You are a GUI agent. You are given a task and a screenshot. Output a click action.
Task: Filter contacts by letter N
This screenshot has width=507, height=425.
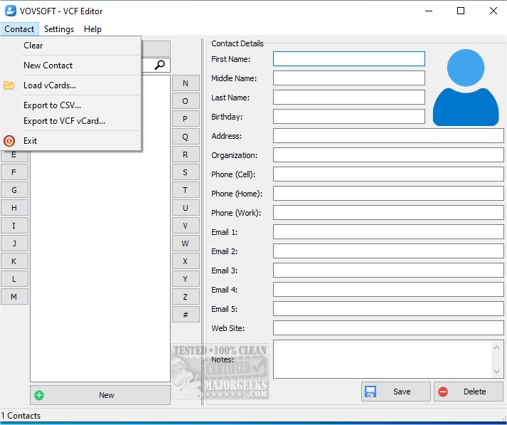click(186, 83)
